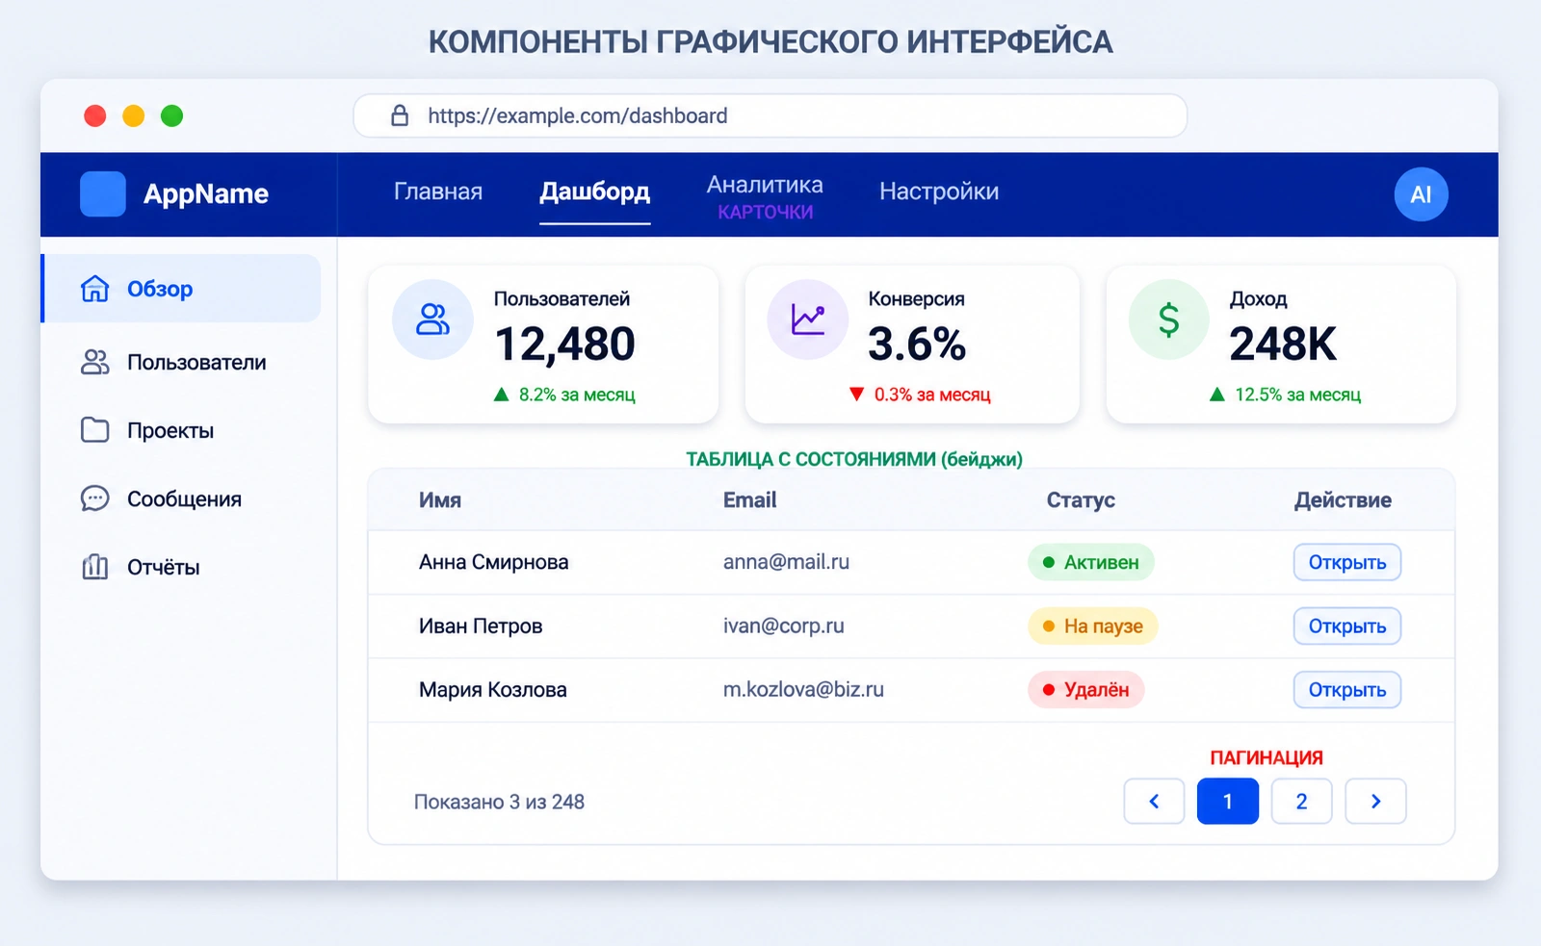The height and width of the screenshot is (946, 1541).
Task: Click the house icon beside Обзор
Action: pyautogui.click(x=94, y=289)
